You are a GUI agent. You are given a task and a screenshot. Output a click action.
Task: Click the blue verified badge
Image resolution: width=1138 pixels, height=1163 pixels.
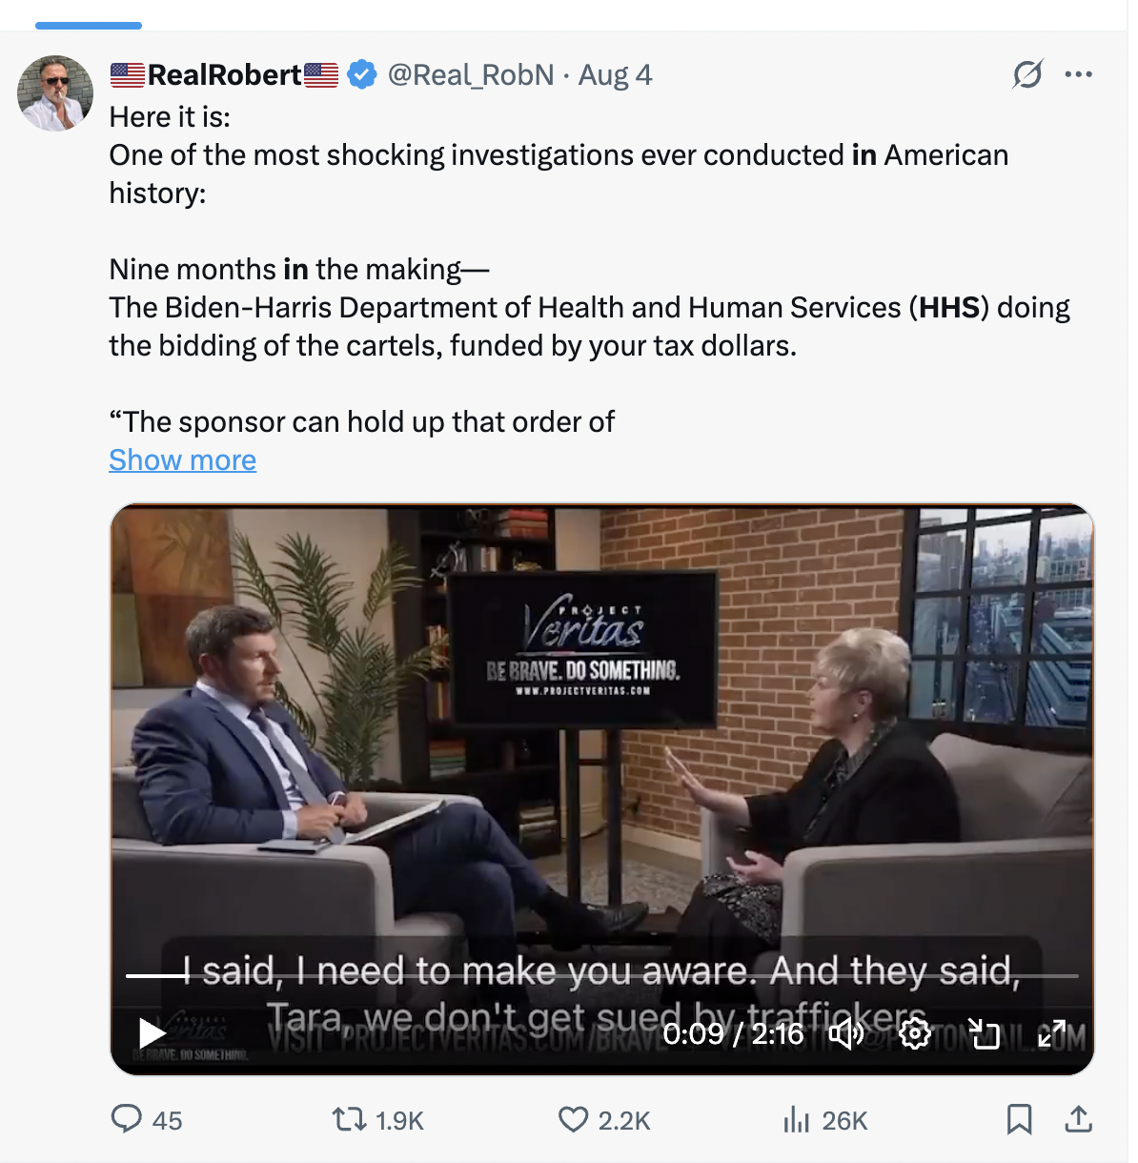362,74
